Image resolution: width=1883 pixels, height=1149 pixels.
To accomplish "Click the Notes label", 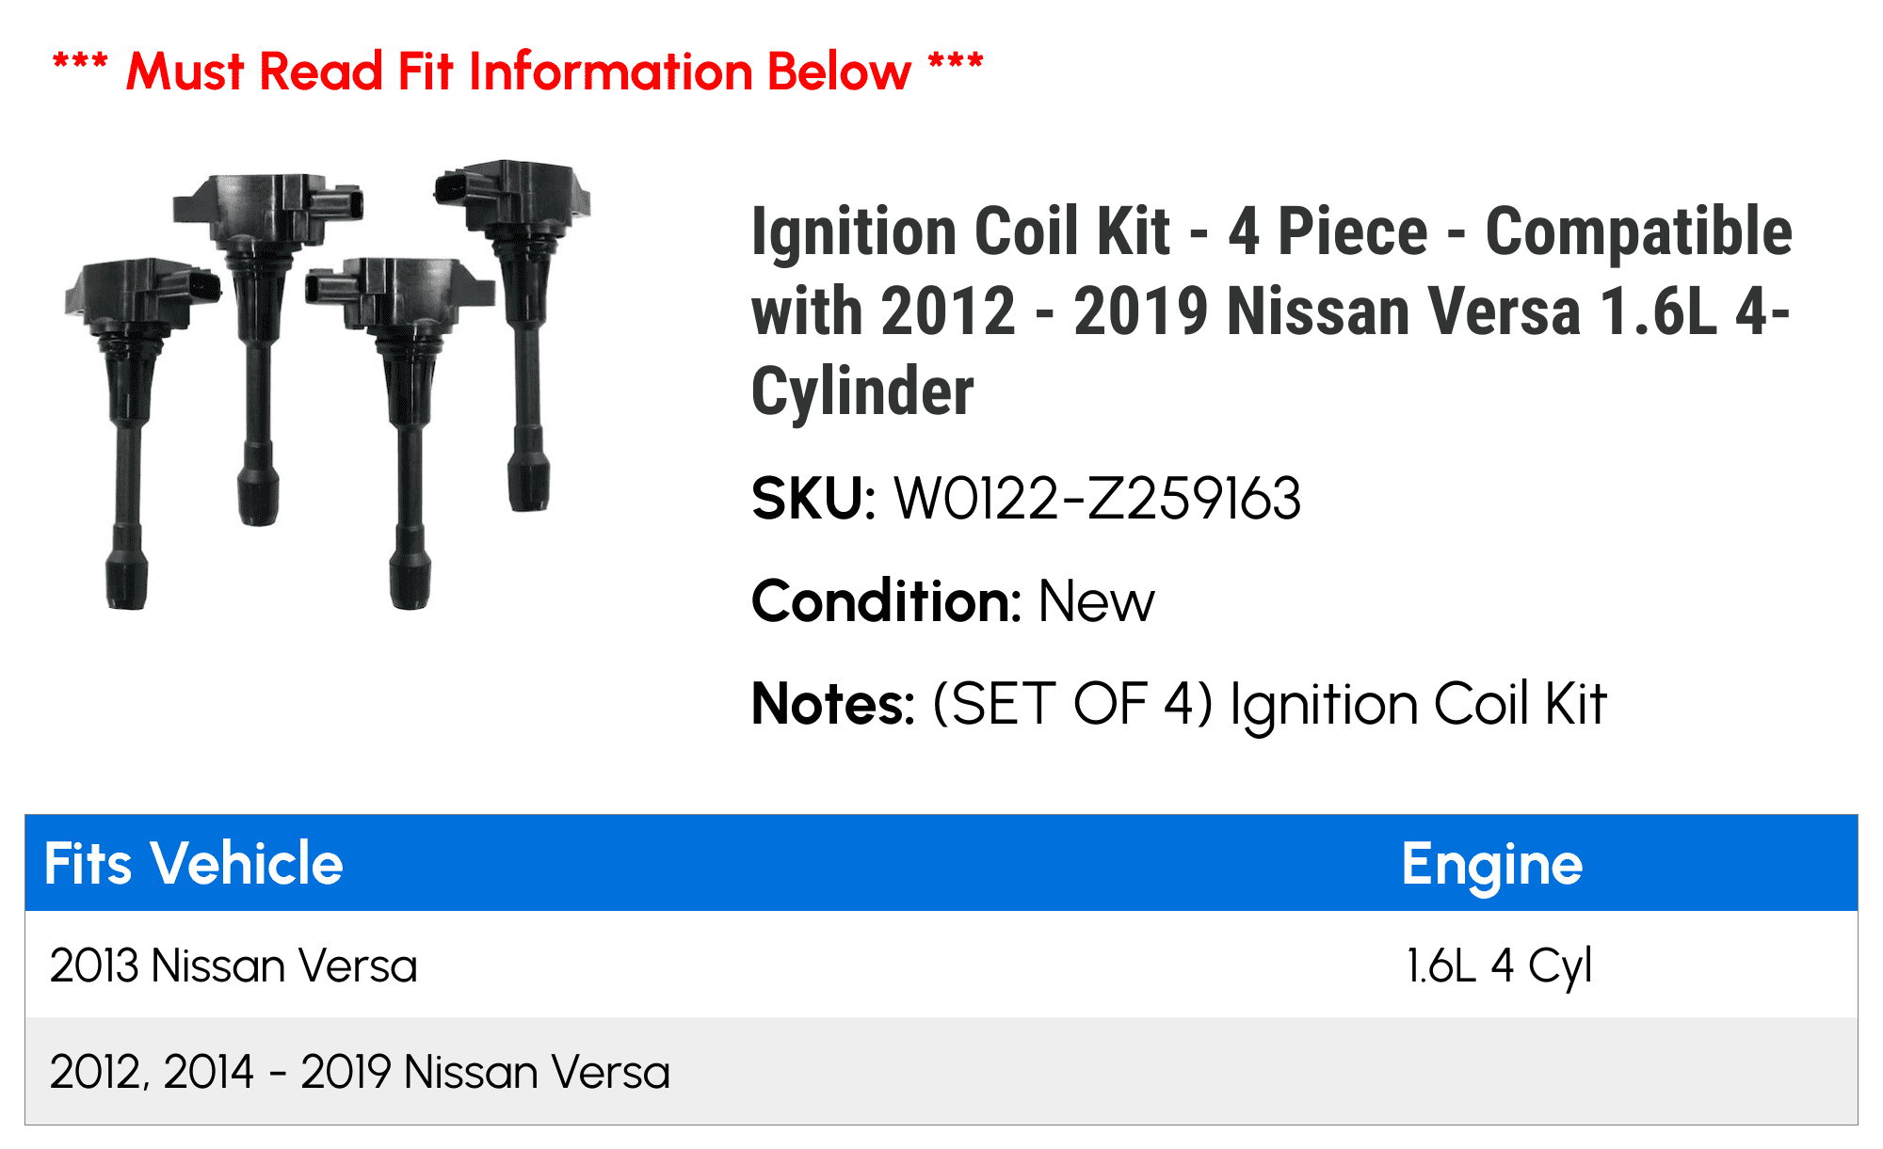I will point(833,704).
